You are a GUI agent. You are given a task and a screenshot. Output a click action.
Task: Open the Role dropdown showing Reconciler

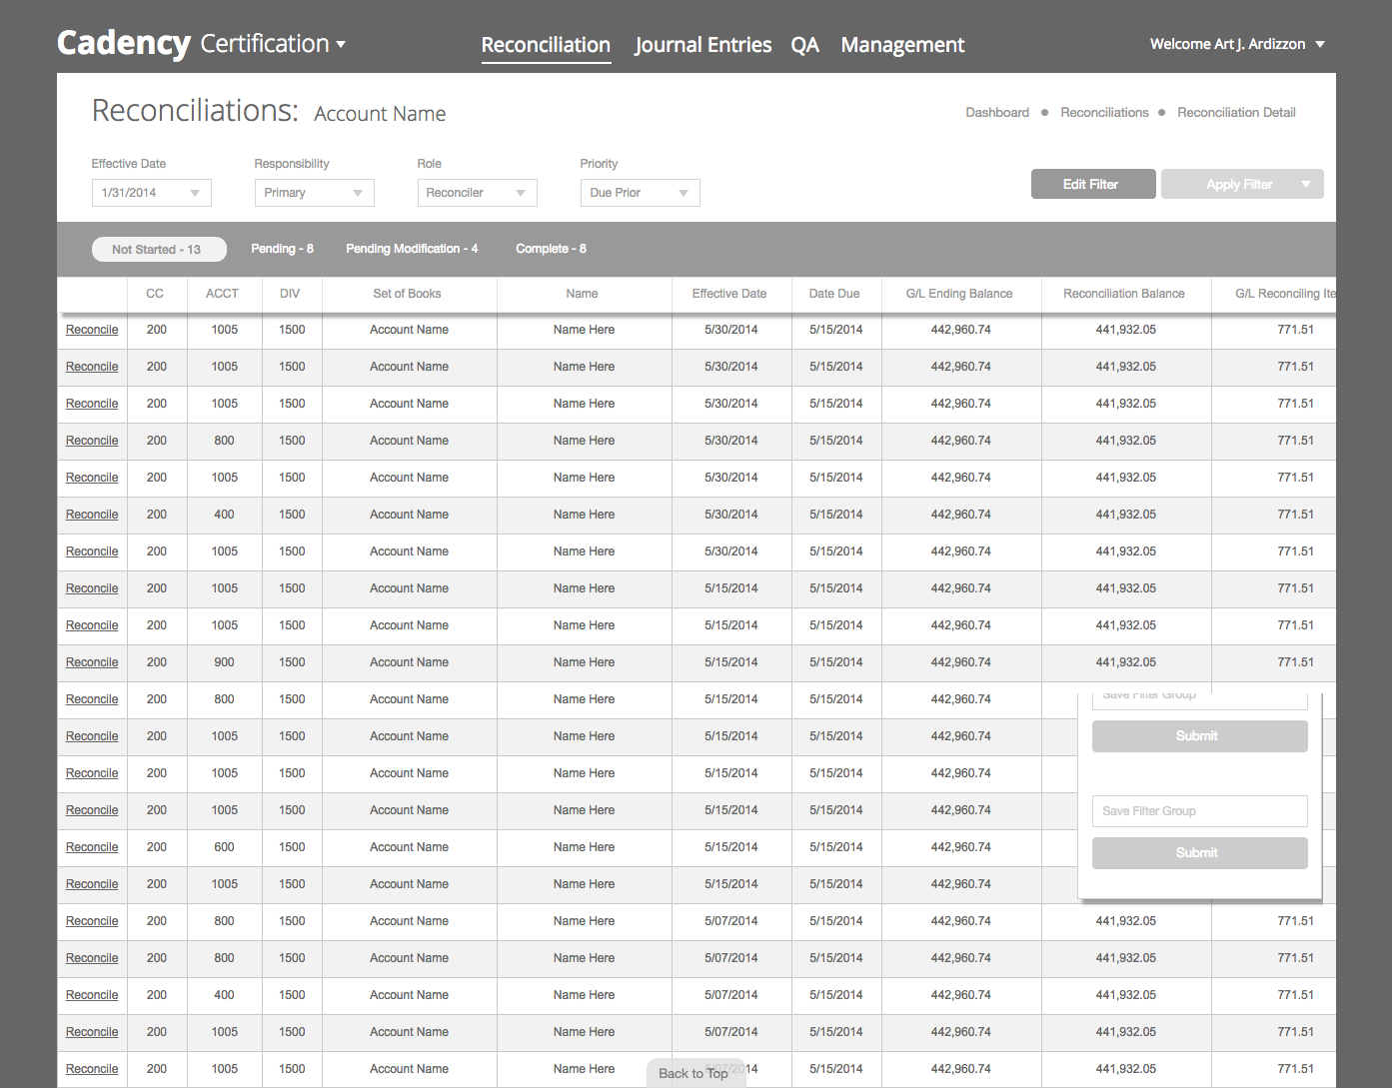click(477, 192)
